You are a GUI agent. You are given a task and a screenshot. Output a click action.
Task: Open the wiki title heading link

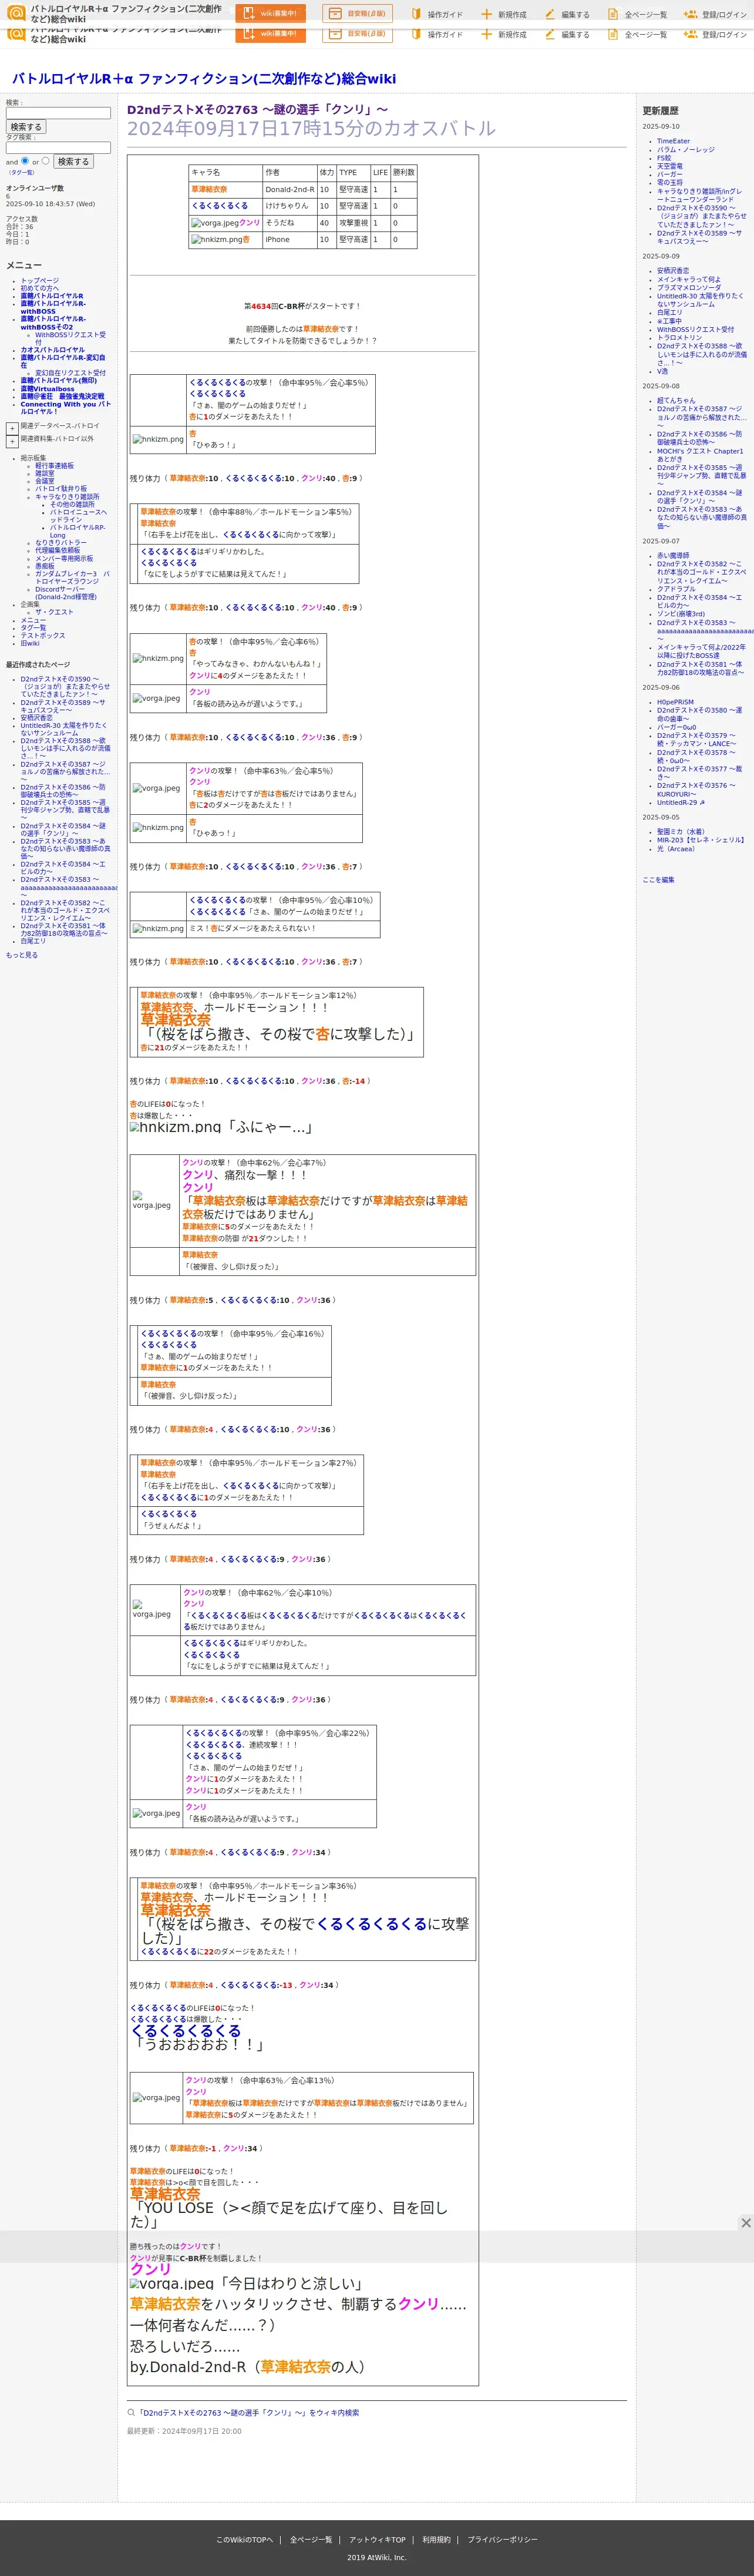[204, 78]
